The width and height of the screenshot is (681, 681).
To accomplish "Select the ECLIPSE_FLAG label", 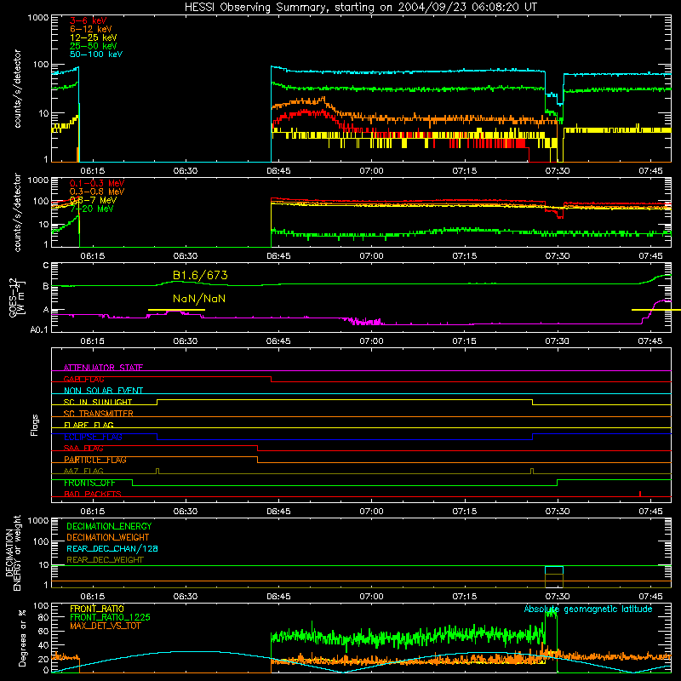I will [x=93, y=437].
